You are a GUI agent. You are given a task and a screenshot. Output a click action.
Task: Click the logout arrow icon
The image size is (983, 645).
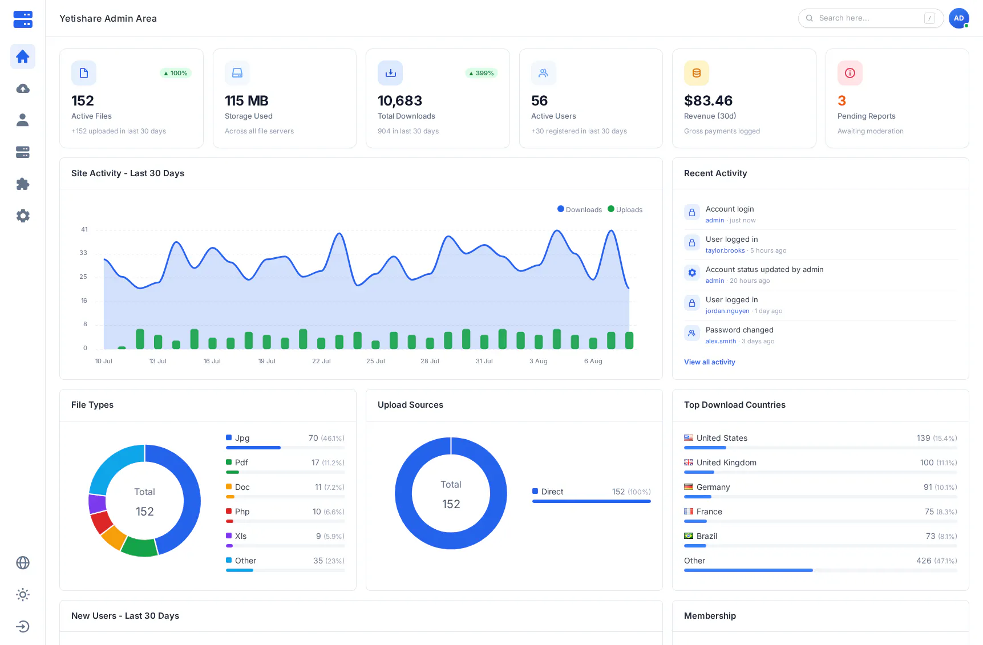click(23, 627)
